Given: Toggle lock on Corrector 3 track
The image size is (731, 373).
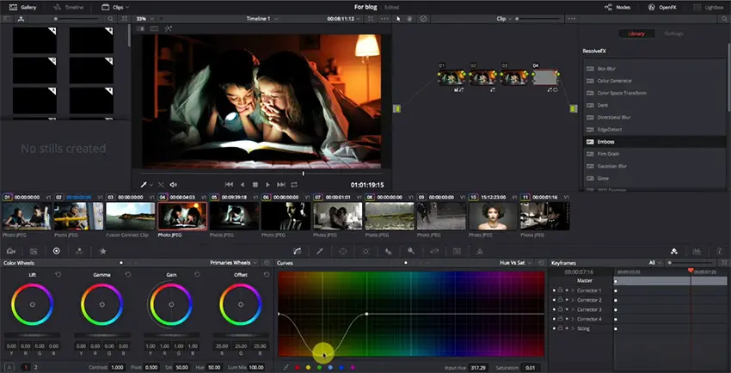Looking at the screenshot, I should tap(561, 309).
